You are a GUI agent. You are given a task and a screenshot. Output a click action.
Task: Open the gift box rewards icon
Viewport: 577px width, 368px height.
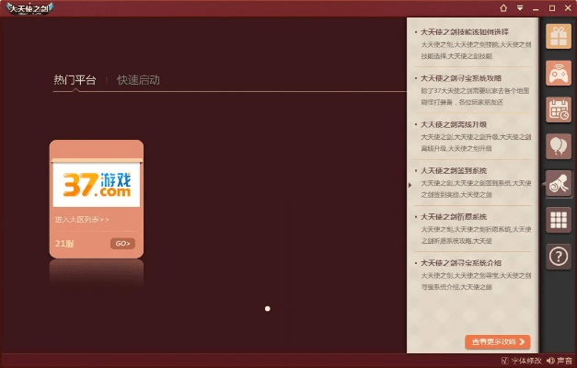coord(559,36)
